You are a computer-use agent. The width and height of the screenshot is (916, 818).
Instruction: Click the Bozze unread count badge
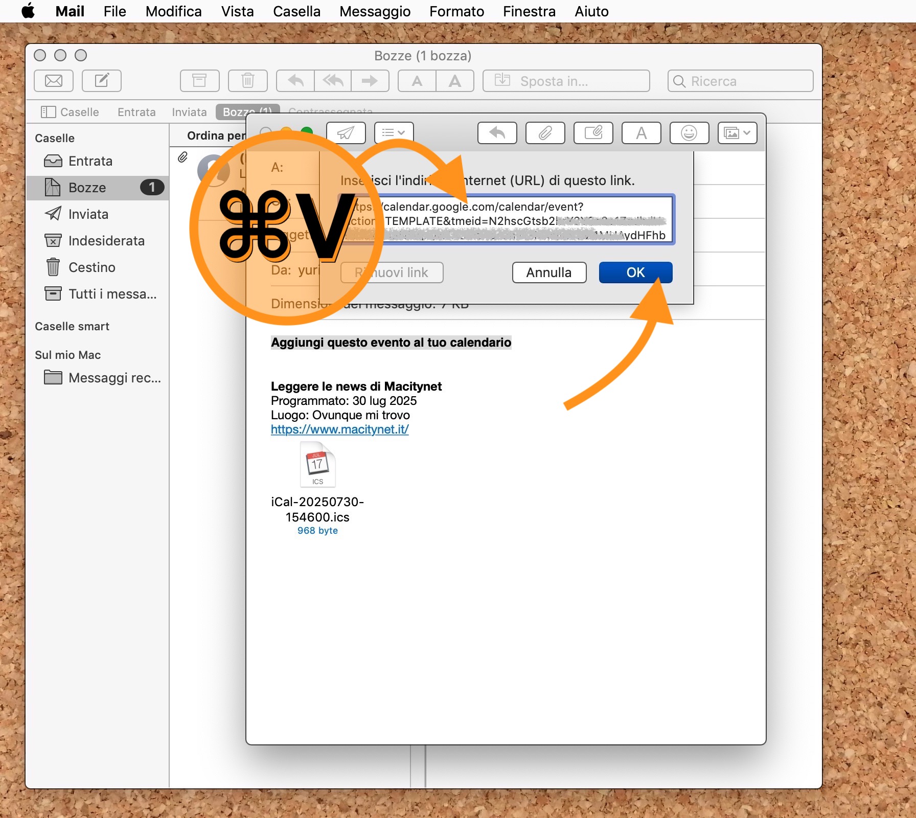tap(152, 188)
